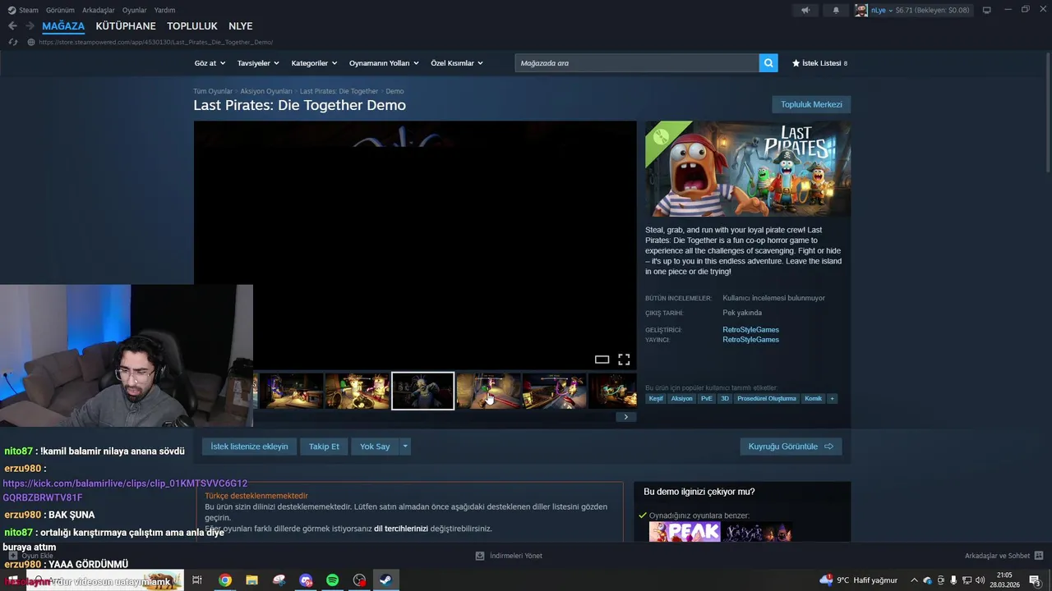Expand the Kategoriler dropdown
Viewport: 1052px width, 591px height.
[x=314, y=63]
